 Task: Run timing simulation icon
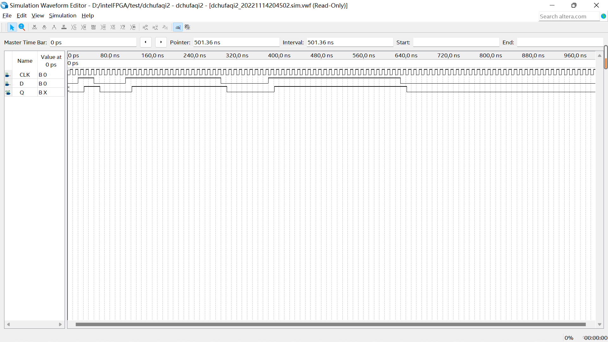pyautogui.click(x=155, y=27)
